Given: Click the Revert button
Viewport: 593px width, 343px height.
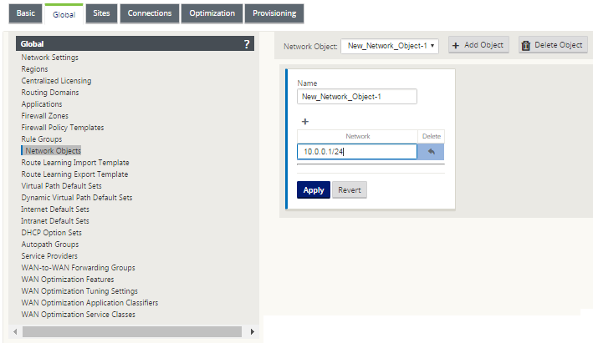Looking at the screenshot, I should coord(350,189).
